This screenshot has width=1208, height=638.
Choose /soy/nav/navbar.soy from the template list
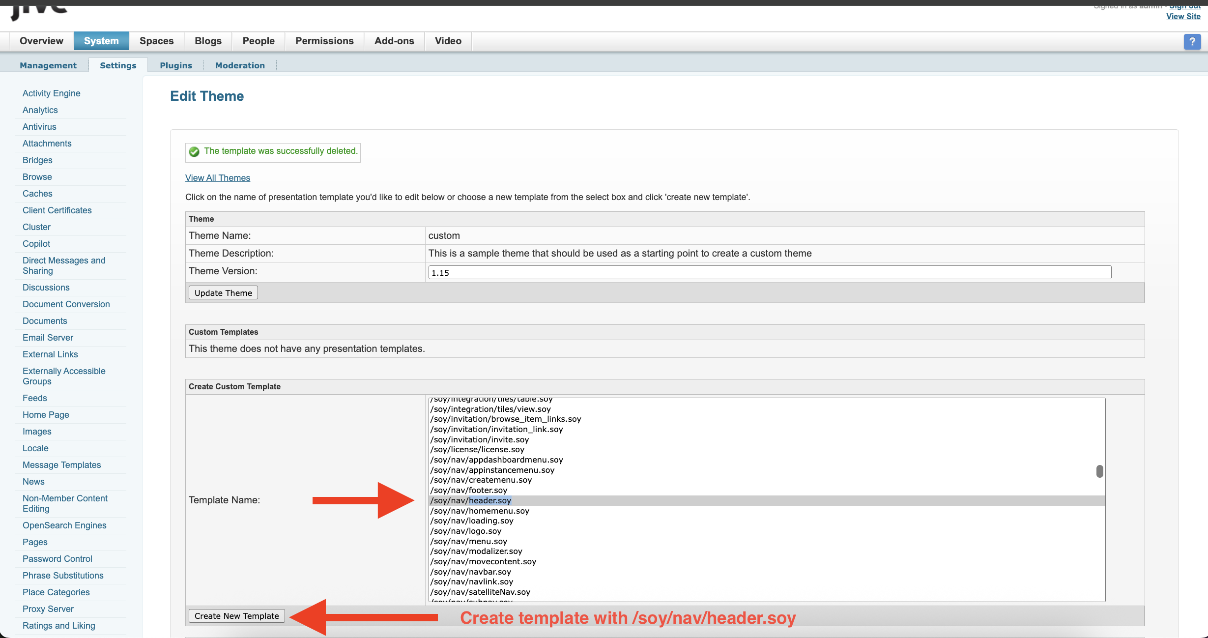click(x=471, y=572)
